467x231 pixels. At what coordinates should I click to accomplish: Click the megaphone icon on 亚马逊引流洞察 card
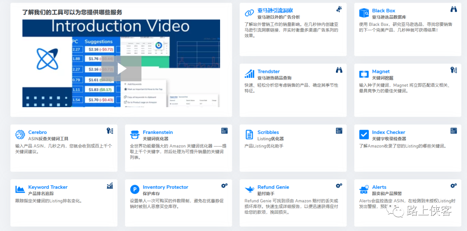click(339, 9)
